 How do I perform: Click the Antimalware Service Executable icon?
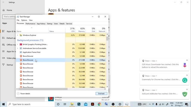(21, 48)
